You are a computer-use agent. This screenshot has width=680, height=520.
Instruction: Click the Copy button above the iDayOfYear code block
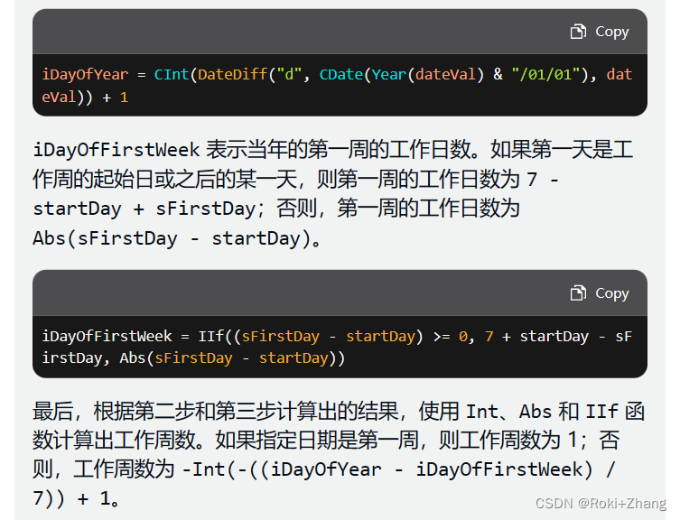pyautogui.click(x=600, y=32)
